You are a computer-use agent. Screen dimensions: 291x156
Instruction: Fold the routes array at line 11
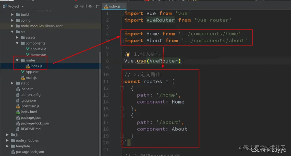[122, 82]
